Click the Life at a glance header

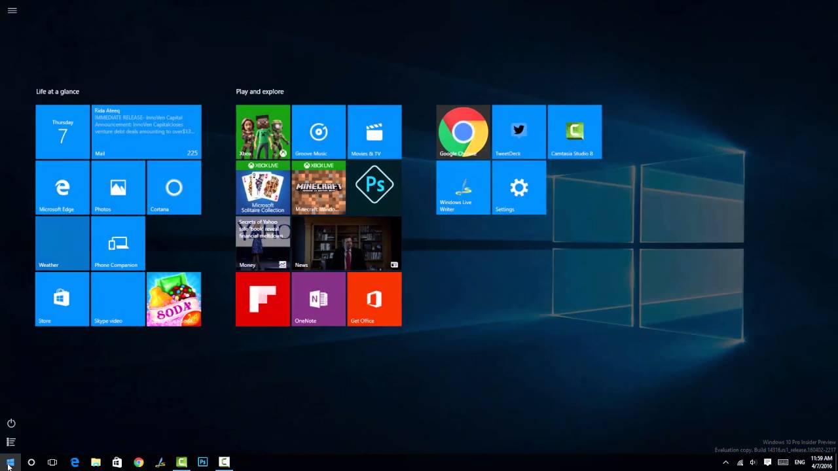coord(58,92)
